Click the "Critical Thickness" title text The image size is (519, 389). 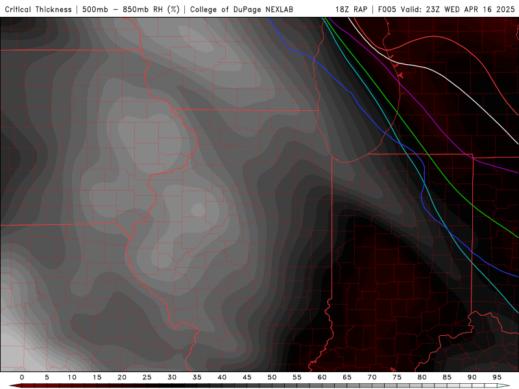point(38,10)
